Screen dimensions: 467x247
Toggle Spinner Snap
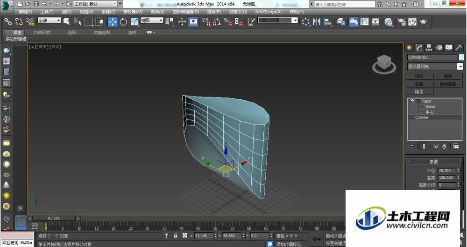[239, 21]
